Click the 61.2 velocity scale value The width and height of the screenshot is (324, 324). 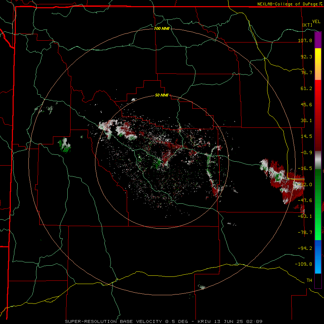306,89
